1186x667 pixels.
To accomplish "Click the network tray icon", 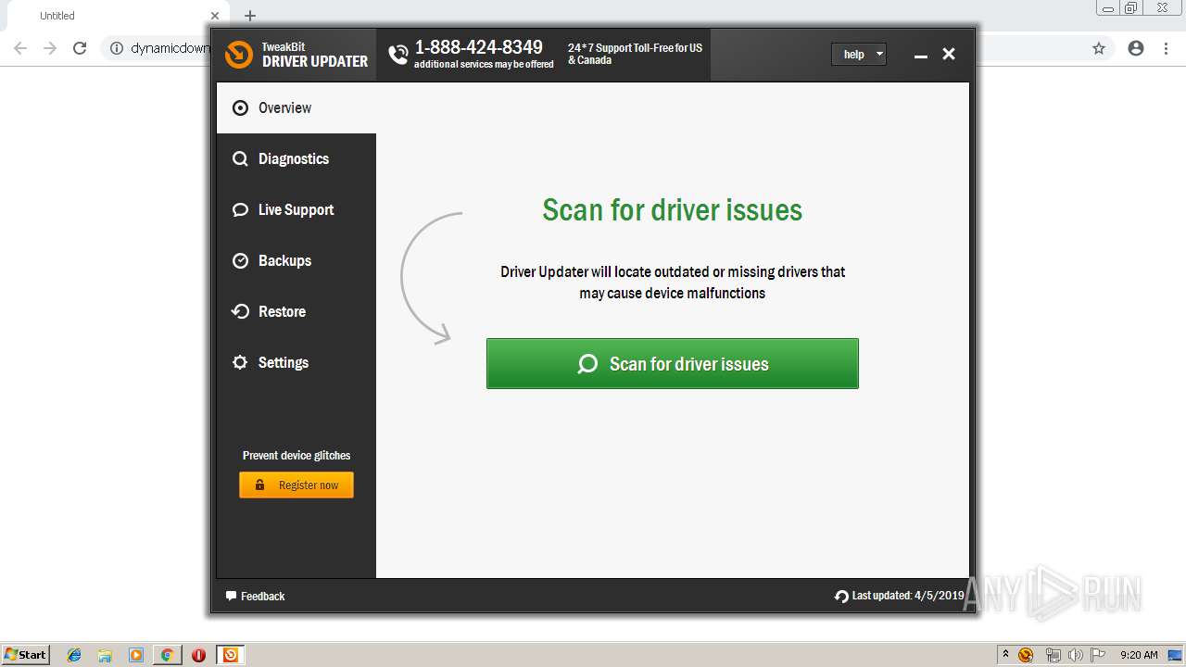I will tap(1053, 655).
